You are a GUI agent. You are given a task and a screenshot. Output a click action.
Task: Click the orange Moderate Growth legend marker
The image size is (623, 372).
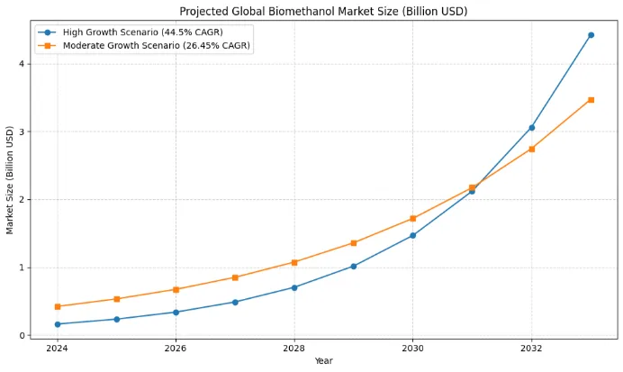pyautogui.click(x=49, y=46)
